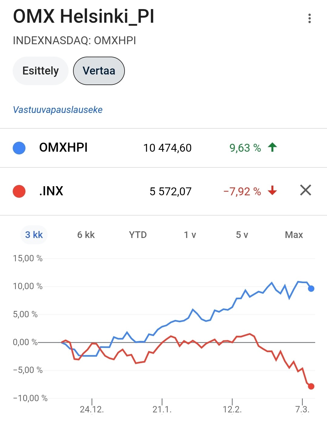
Task: Click the red endpoint dot on chart
Action: [x=311, y=386]
